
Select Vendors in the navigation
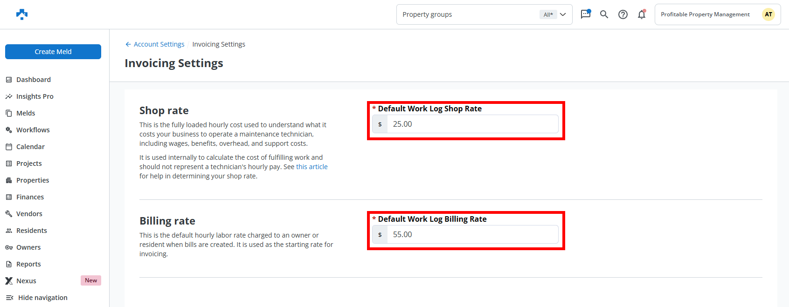(x=29, y=214)
